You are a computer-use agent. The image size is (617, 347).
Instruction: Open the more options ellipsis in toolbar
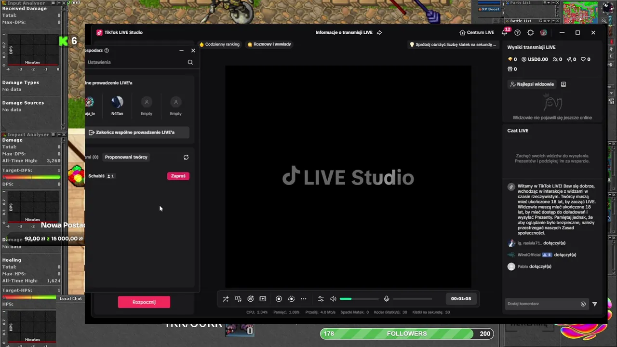(x=304, y=299)
